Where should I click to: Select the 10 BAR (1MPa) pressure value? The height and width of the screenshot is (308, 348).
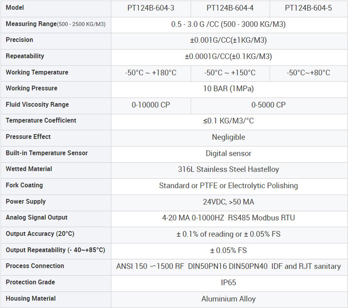coord(228,89)
